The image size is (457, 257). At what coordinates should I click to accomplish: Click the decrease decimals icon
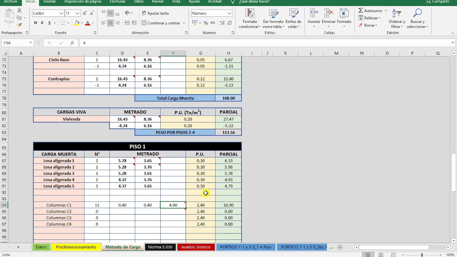click(x=230, y=23)
